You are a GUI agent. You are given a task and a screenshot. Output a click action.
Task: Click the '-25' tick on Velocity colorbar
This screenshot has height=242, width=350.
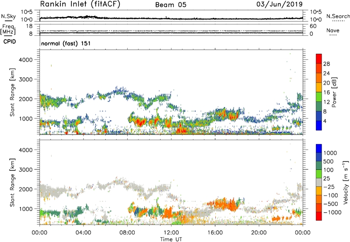coord(329,187)
